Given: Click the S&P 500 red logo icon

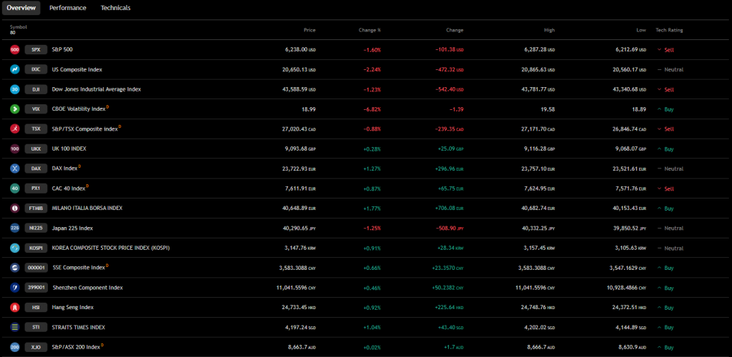Looking at the screenshot, I should [x=14, y=49].
